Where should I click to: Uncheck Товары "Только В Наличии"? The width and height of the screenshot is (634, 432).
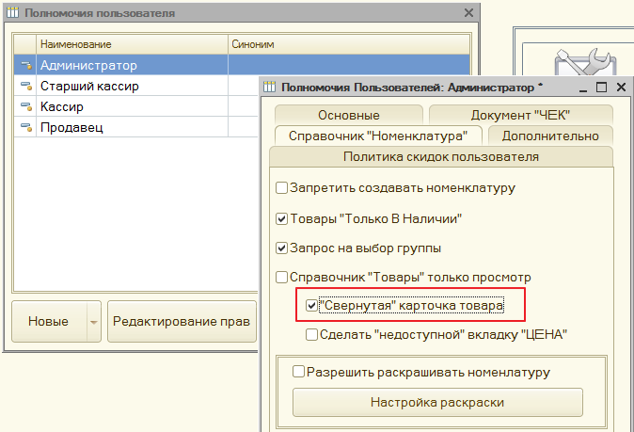pos(281,219)
